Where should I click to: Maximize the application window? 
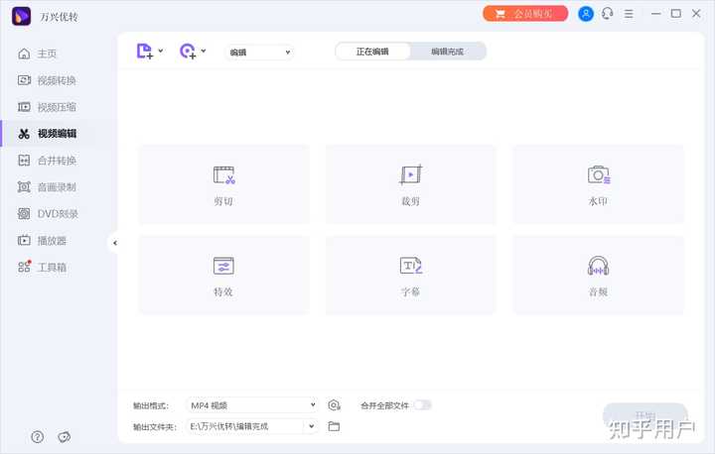[676, 14]
